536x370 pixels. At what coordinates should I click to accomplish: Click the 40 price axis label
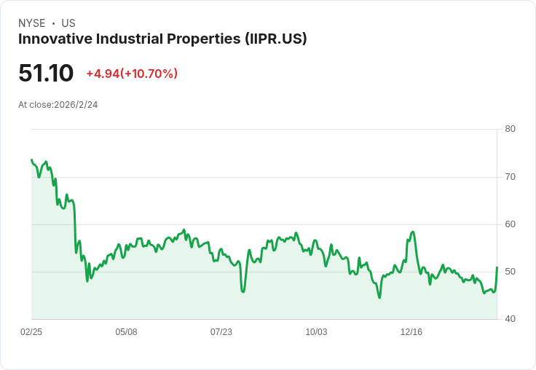click(x=510, y=319)
